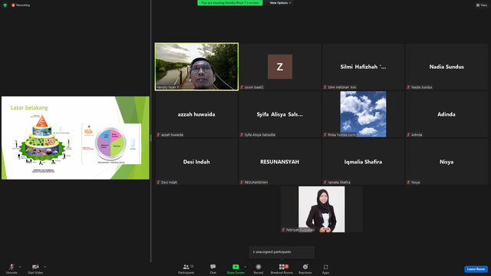Select Riska tile with cloud picture
The width and height of the screenshot is (491, 276).
(363, 114)
